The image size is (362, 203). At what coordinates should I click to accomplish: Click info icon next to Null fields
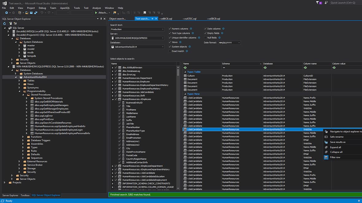(219, 38)
